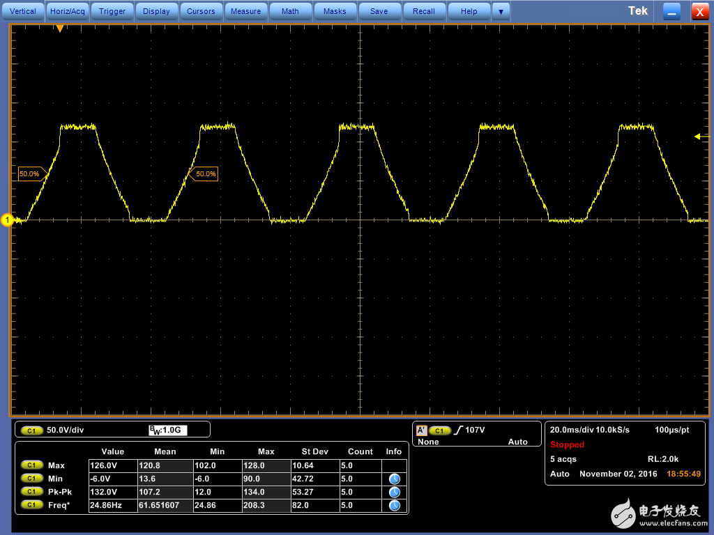Select the second 50.0% cursor label

[206, 173]
